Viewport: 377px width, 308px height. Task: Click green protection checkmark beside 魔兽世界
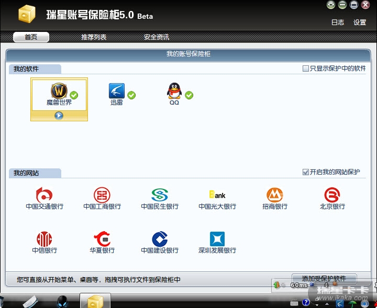point(74,95)
